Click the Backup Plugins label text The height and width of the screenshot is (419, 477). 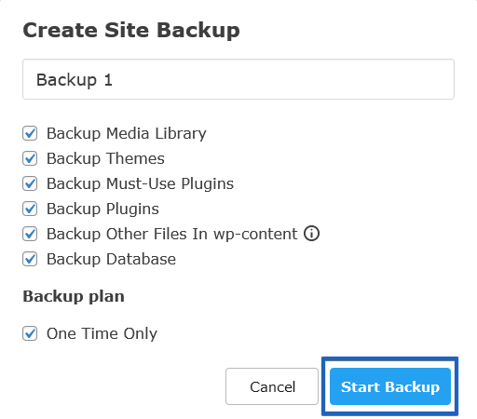pos(102,209)
